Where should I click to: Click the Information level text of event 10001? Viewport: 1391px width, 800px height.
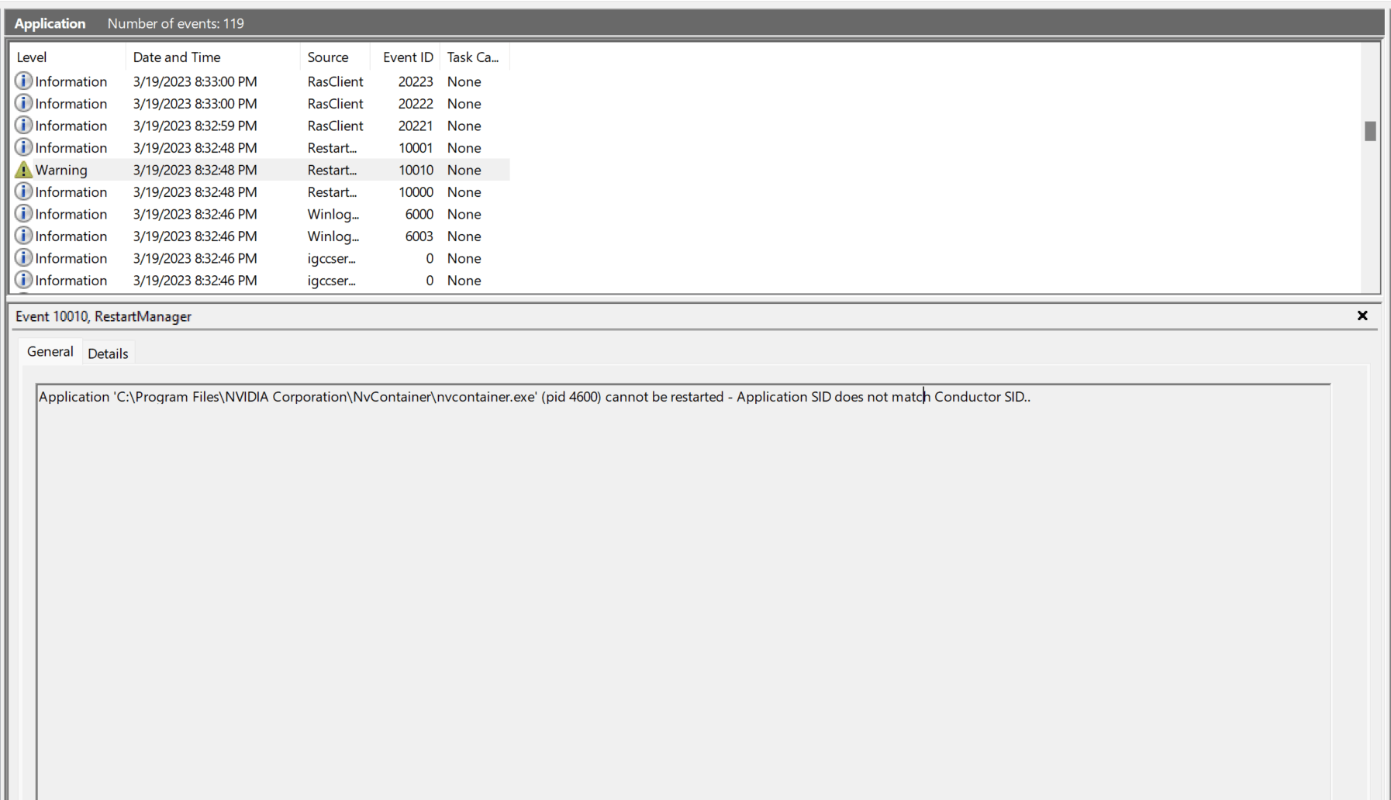pos(71,147)
